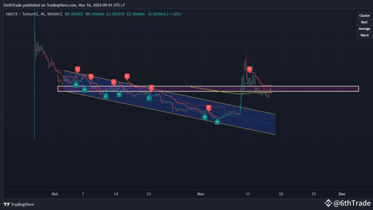
Task: Click the teal buy signal labeled 1
Action: pyautogui.click(x=149, y=98)
